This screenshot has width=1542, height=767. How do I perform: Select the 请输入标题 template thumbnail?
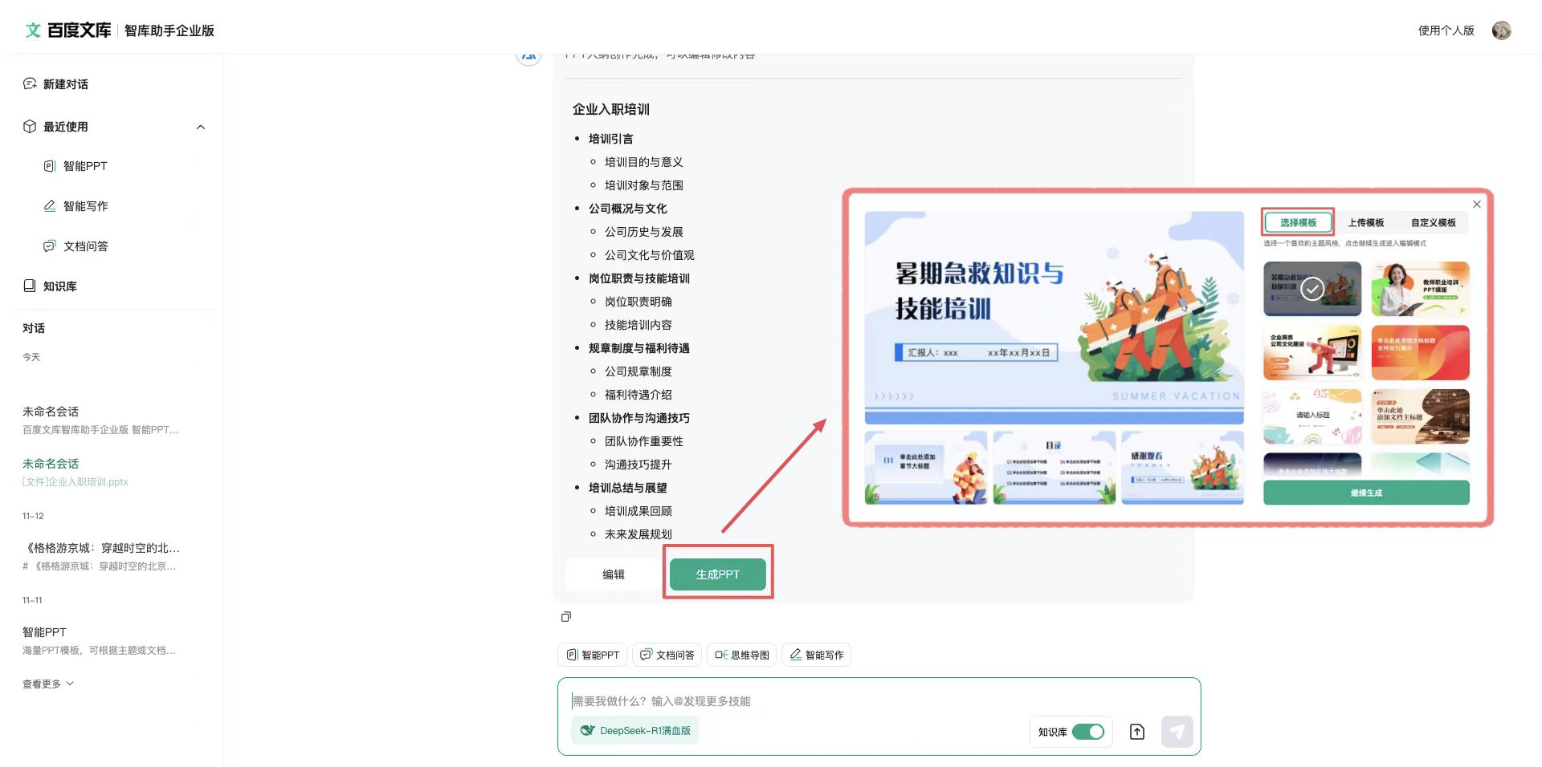[x=1312, y=416]
